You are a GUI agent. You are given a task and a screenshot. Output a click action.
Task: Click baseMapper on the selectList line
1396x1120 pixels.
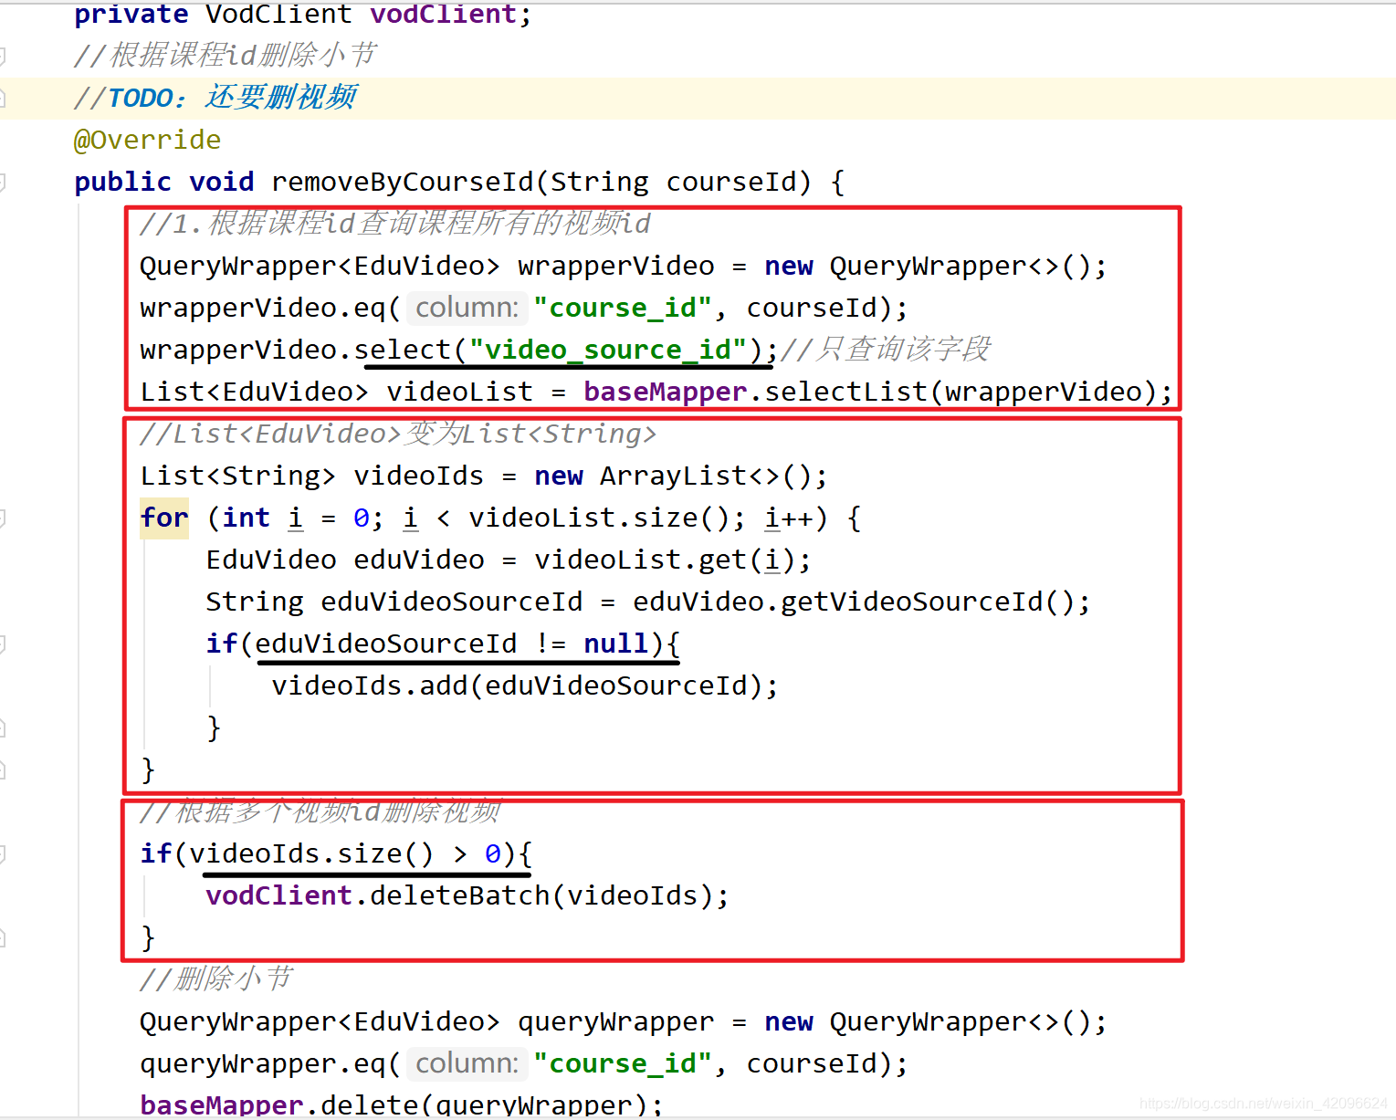pos(666,392)
